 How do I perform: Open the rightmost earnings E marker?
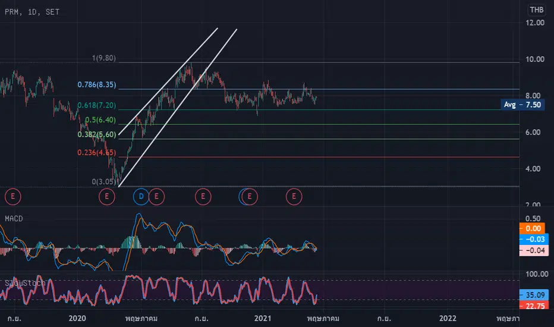point(294,197)
